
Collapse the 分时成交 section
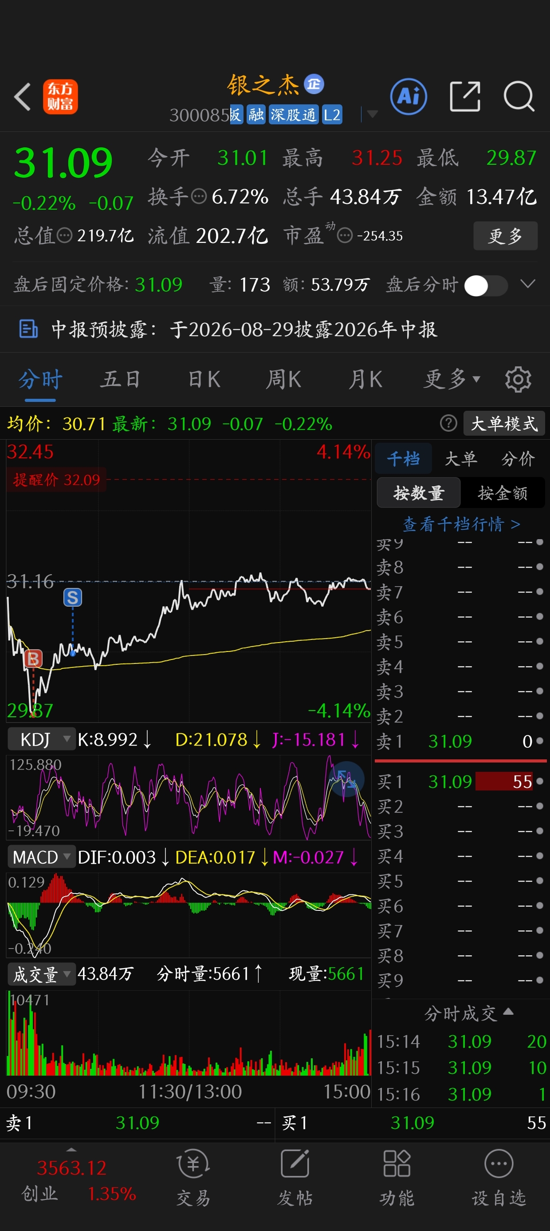coord(468,1013)
